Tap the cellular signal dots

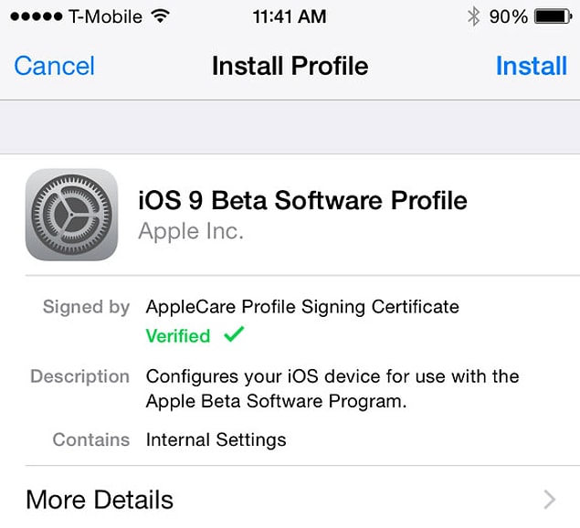pyautogui.click(x=37, y=16)
